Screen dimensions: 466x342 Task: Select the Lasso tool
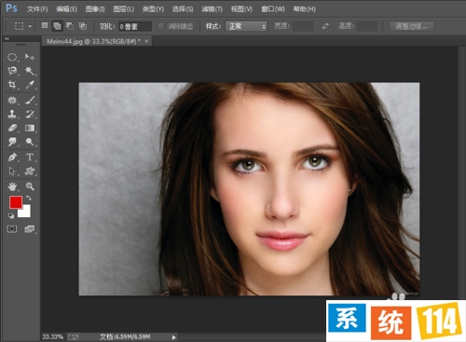(x=12, y=71)
